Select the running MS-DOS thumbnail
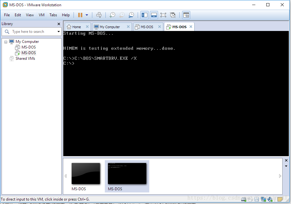The height and width of the screenshot is (204, 291). click(127, 176)
